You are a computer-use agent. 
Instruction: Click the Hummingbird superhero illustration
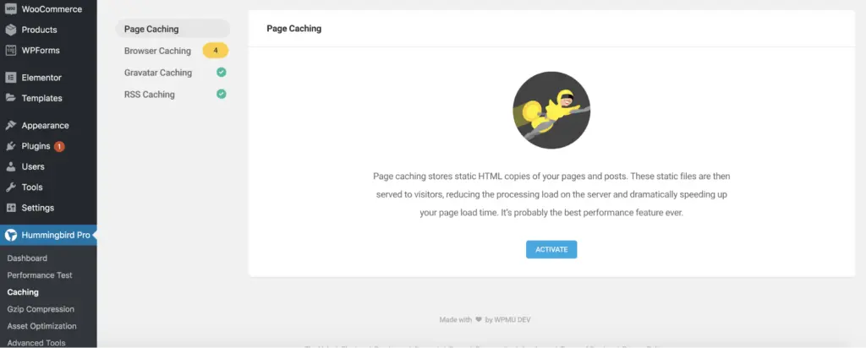point(551,111)
